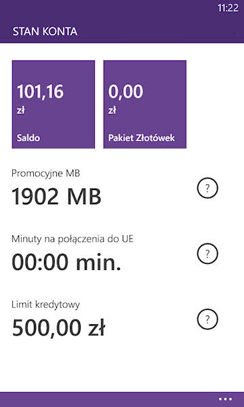The height and width of the screenshot is (407, 244).
Task: Select the 00:00 min. value
Action: click(x=66, y=262)
